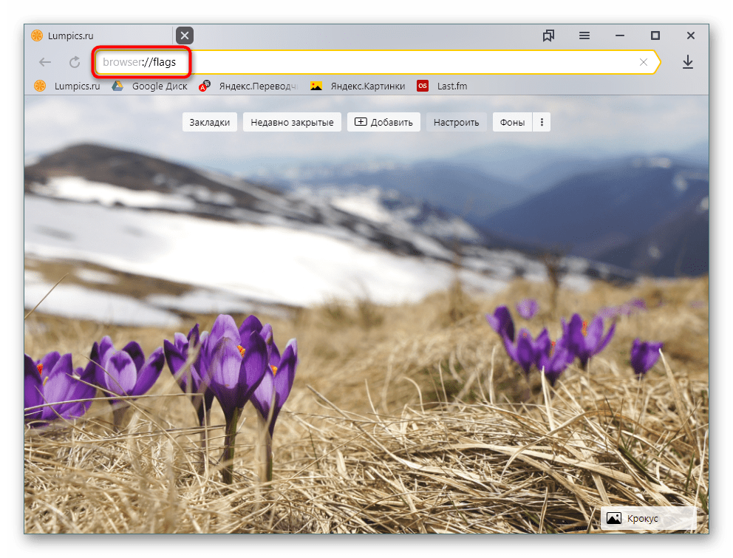Open the hamburger main menu

584,35
